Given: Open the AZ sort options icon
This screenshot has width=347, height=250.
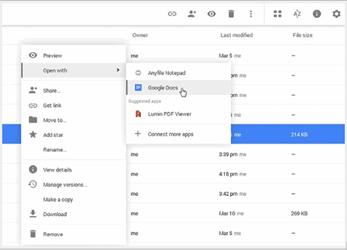Looking at the screenshot, I should [x=297, y=14].
